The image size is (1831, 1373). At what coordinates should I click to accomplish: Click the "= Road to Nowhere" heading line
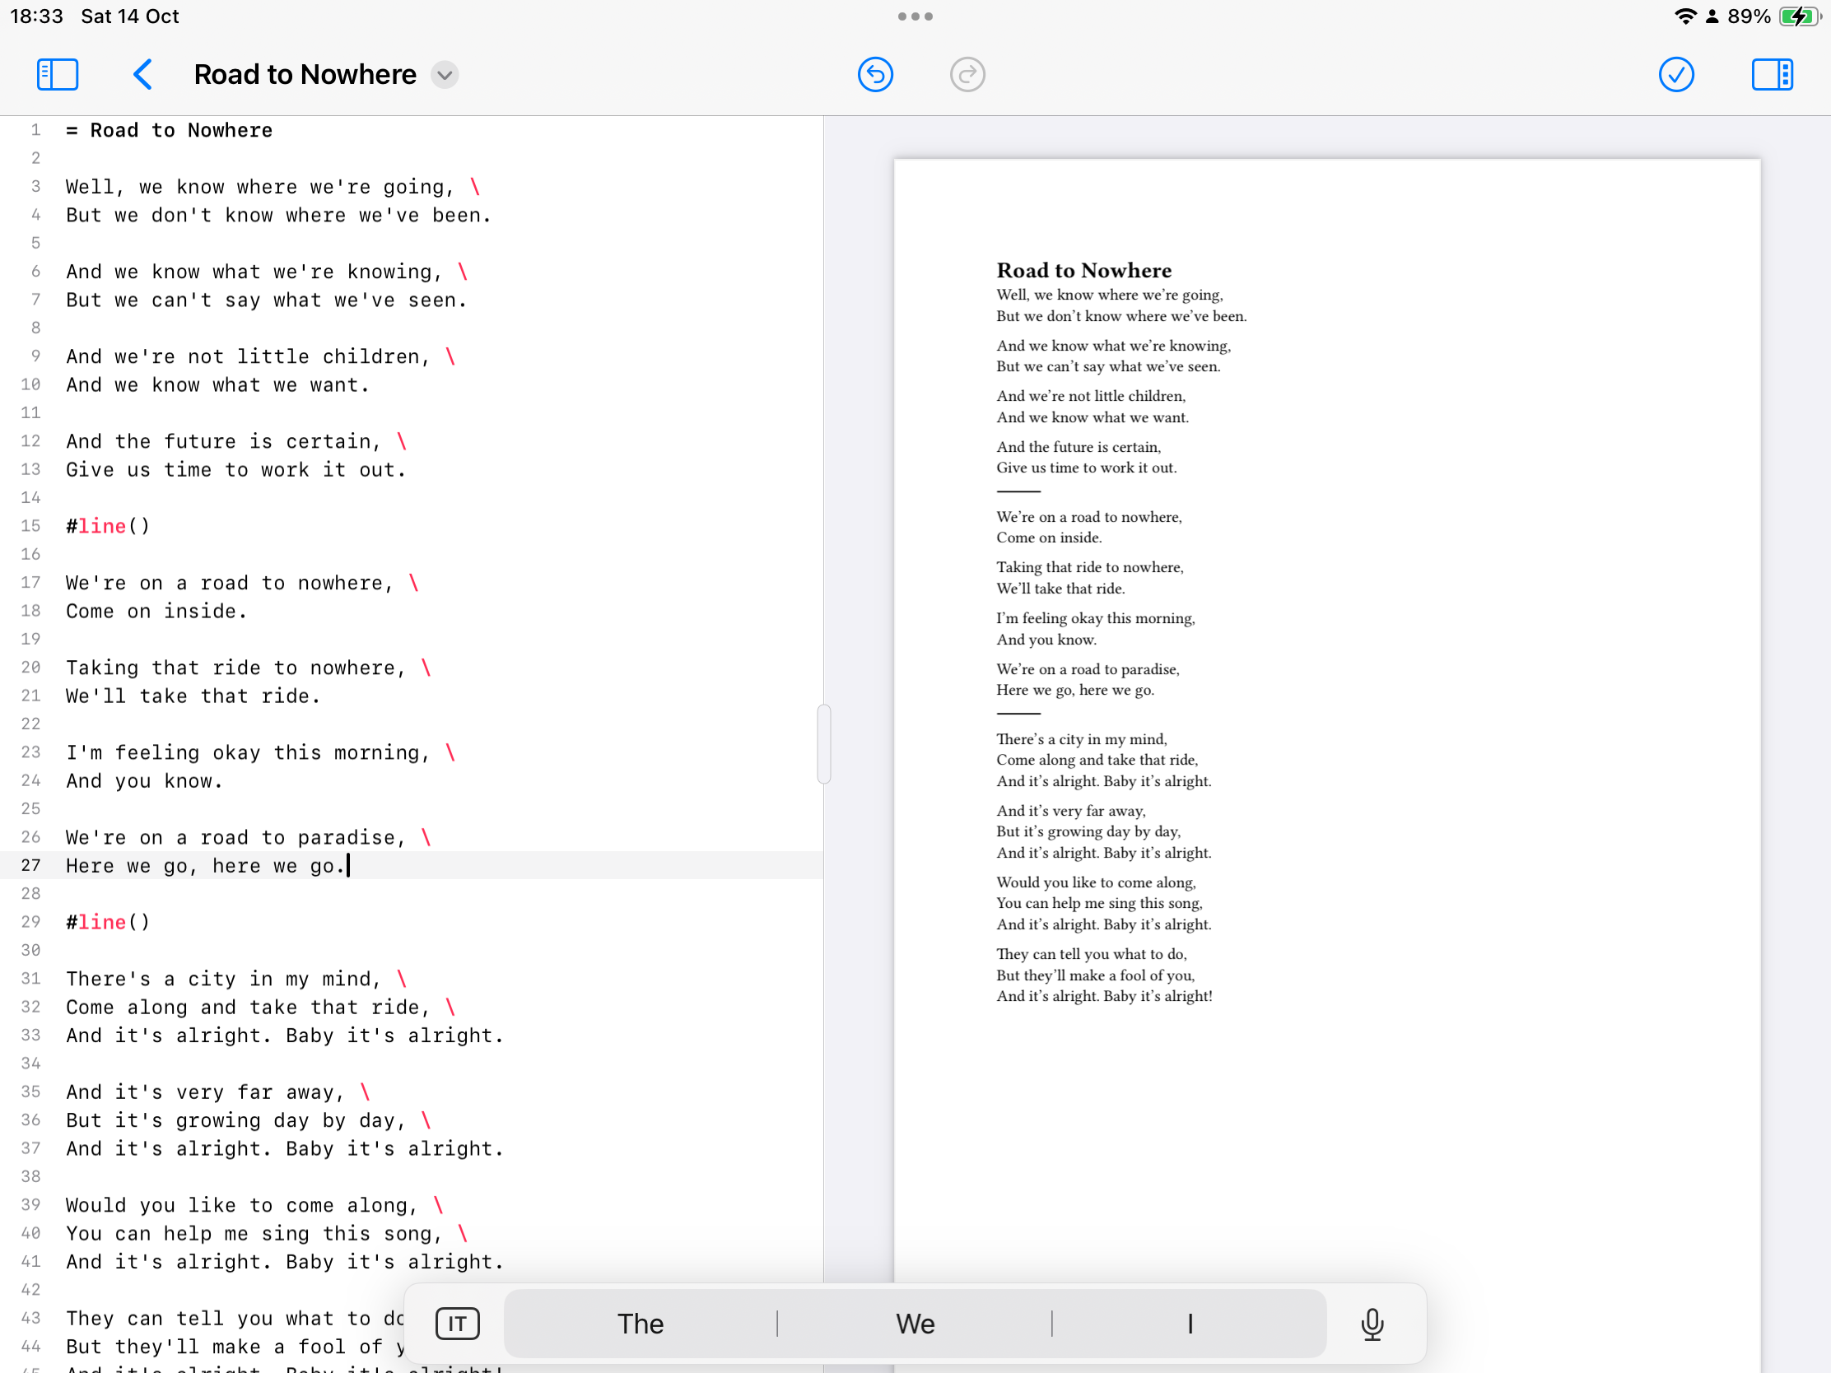pyautogui.click(x=170, y=131)
